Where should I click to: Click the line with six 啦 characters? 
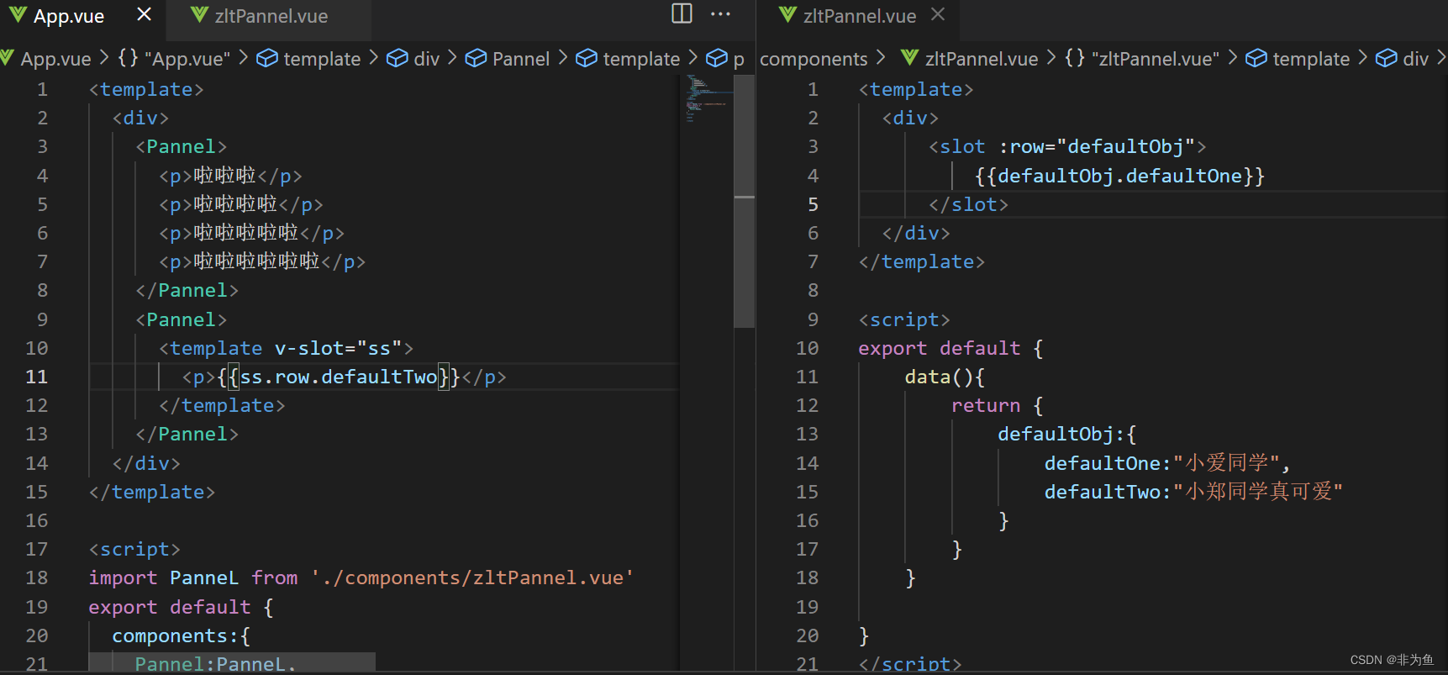tap(262, 261)
